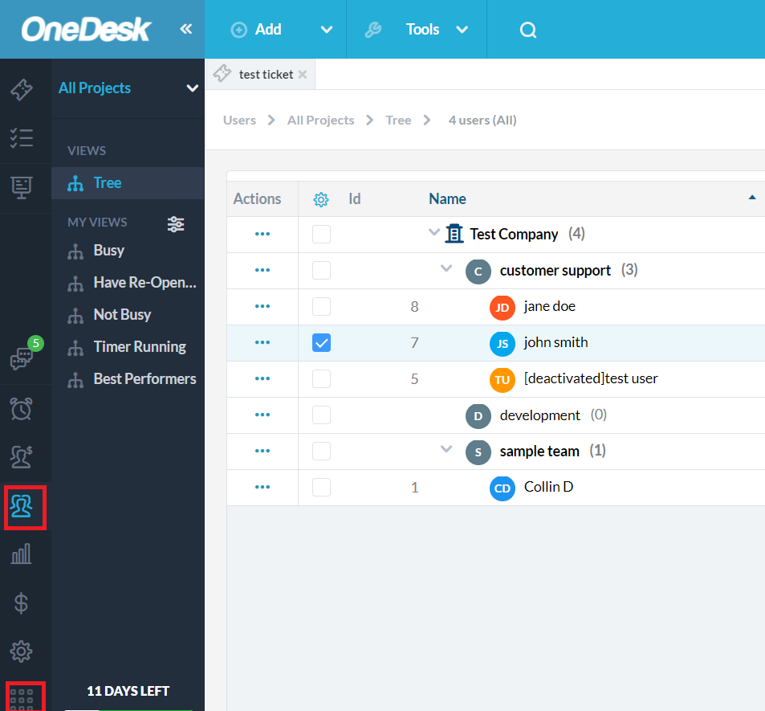Screen dimensions: 765x711
Task: Open actions menu for Test Company row
Action: [x=262, y=234]
